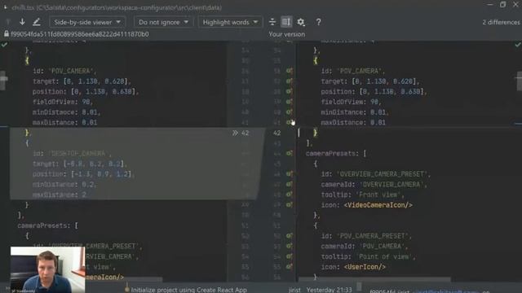
Task: Click gutter icon beside <UserIcon/> line
Action: click(290, 266)
